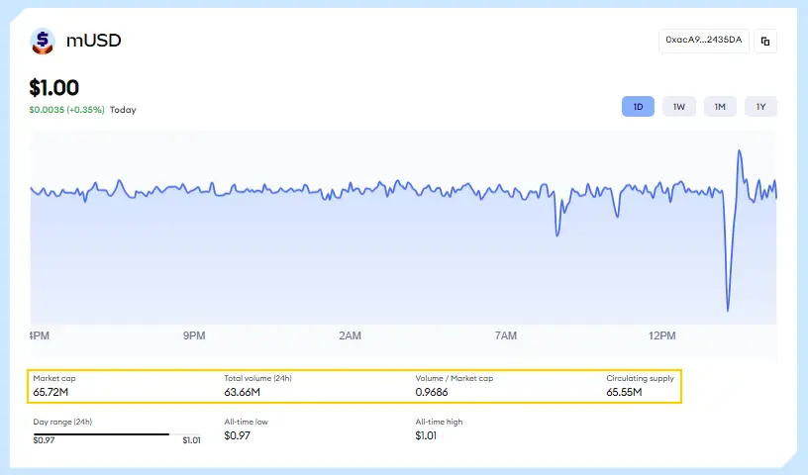Click the Total volume (24h) stat

(257, 386)
